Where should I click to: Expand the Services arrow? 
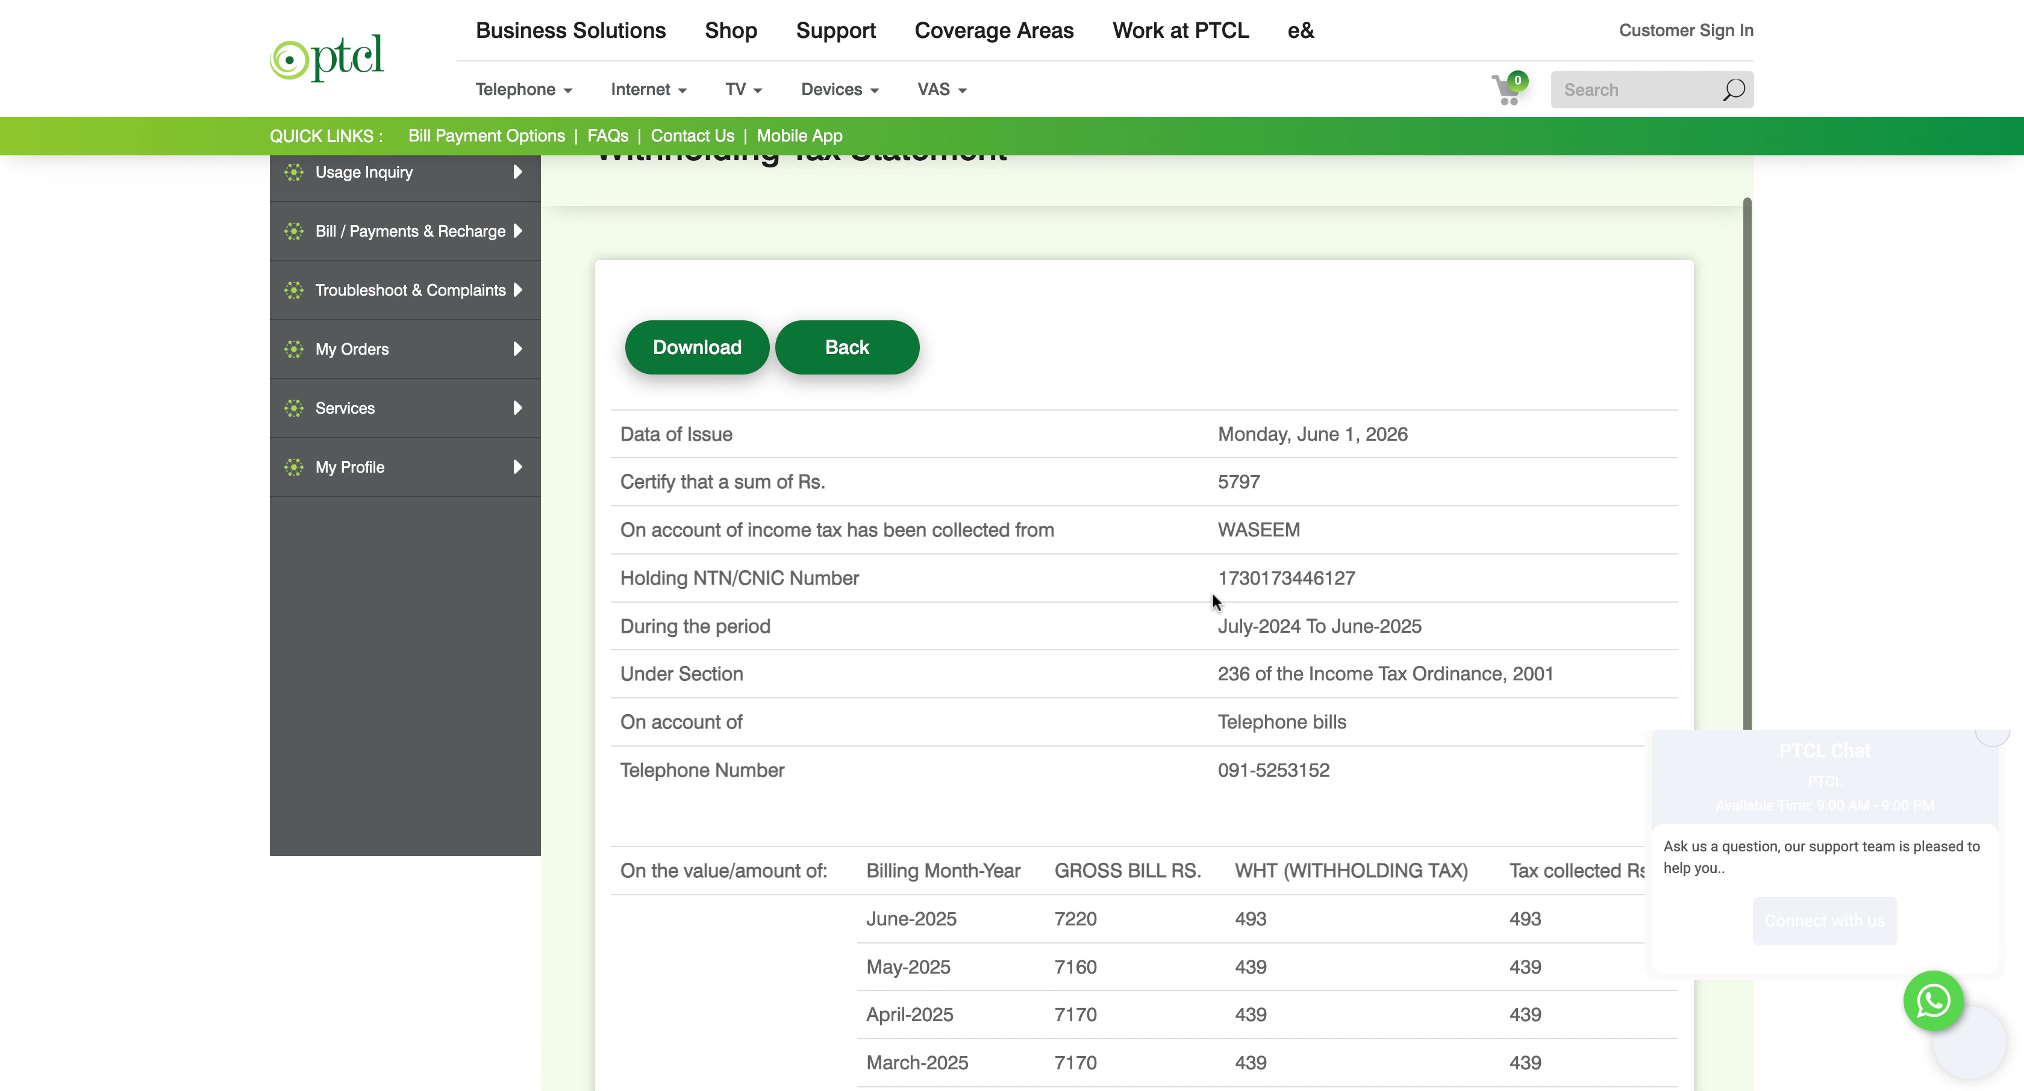[x=517, y=408]
